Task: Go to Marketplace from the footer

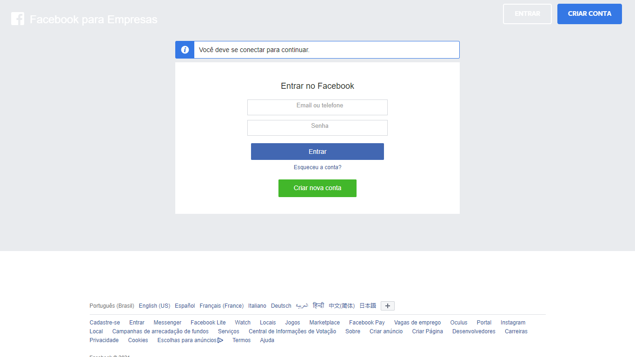Action: (x=324, y=323)
